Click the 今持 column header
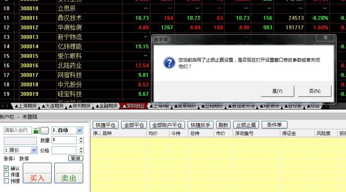Viewport: 346px width, 192px height. [x=179, y=133]
